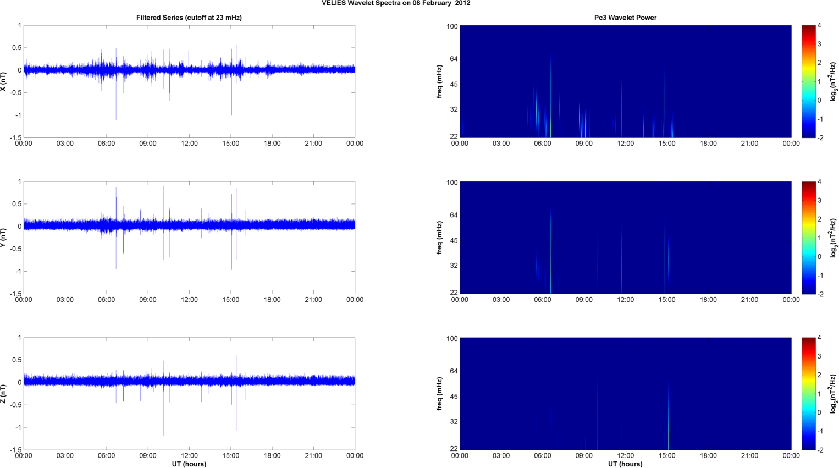The height and width of the screenshot is (468, 839).
Task: Click the '100' frequency tick of the bottom spectrogram
Action: click(x=452, y=339)
